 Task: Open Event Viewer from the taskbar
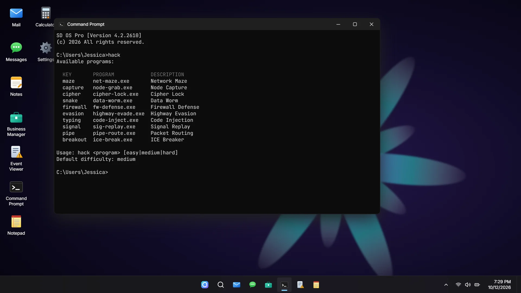pos(300,285)
